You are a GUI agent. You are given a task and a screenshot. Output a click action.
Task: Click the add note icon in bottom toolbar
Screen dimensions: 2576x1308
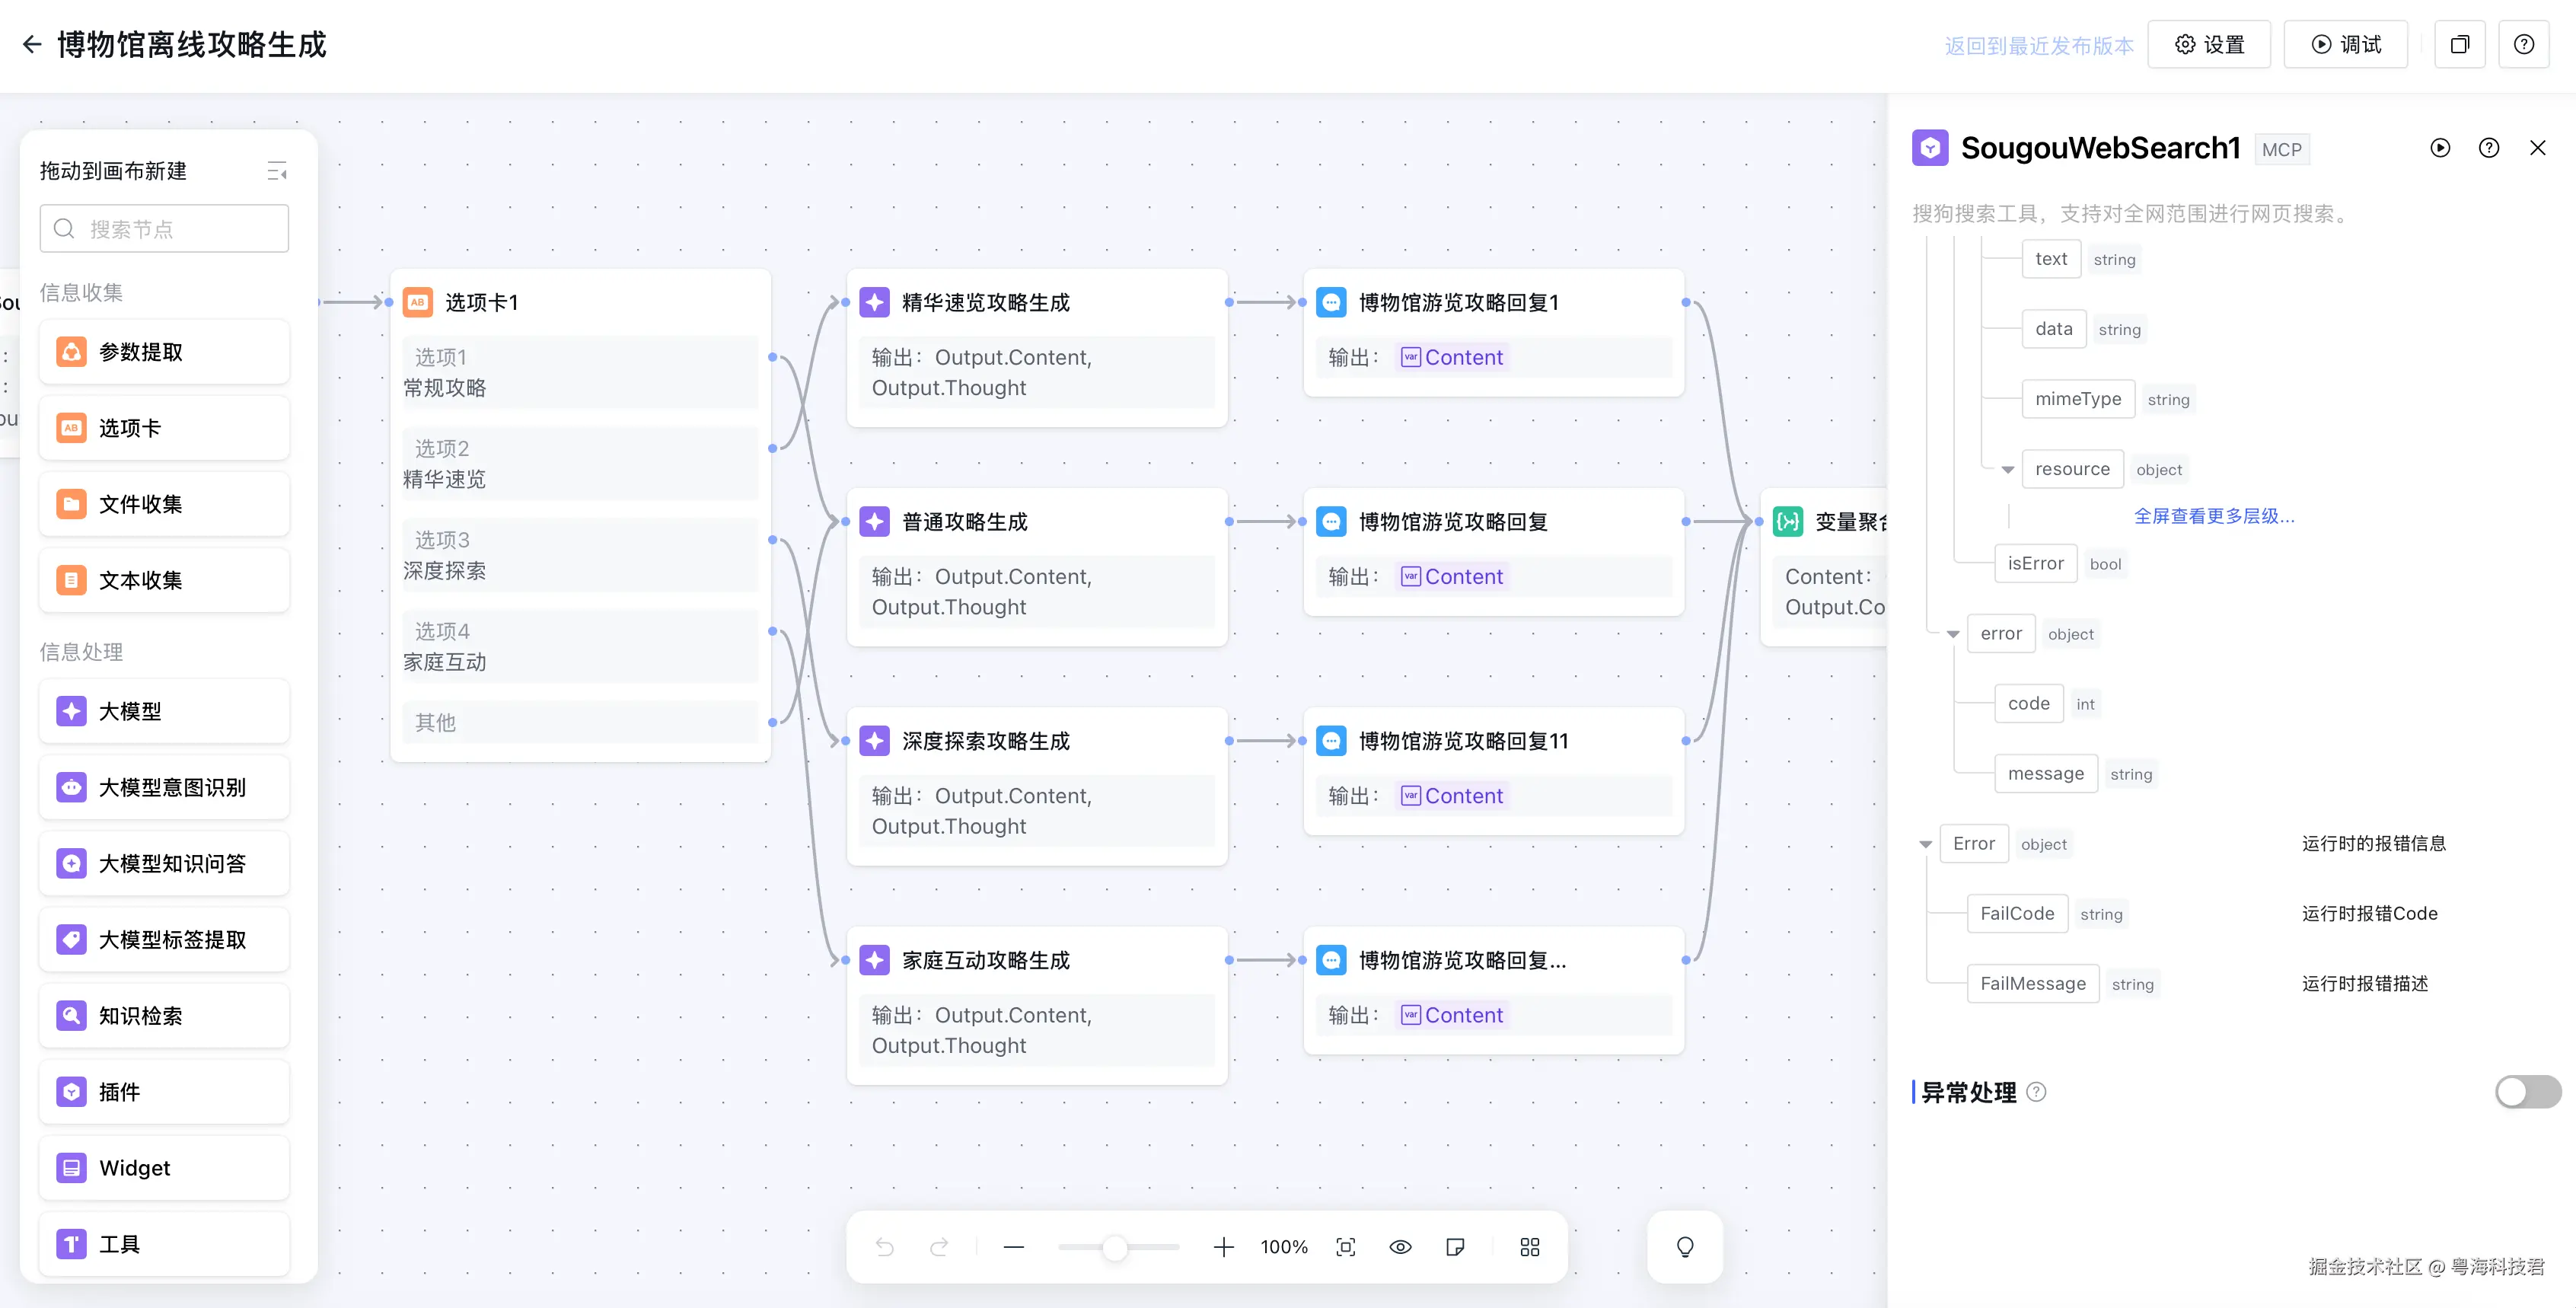(x=1455, y=1246)
